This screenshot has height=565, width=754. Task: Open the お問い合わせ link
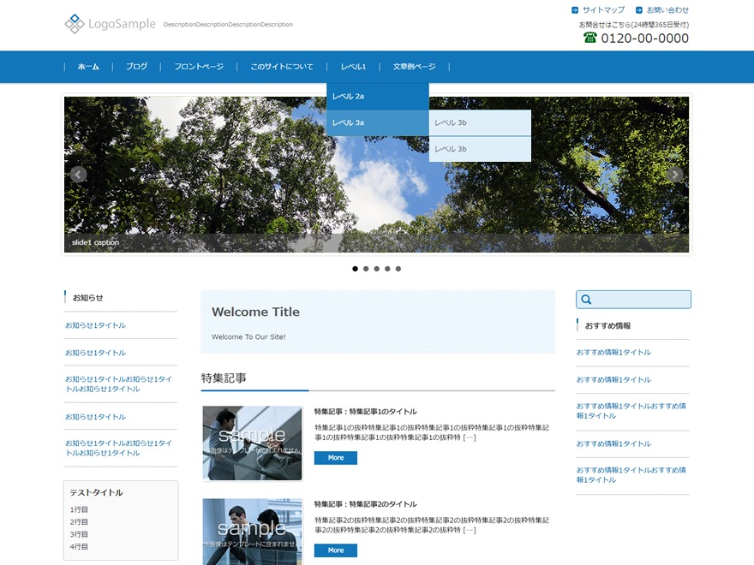coord(667,10)
